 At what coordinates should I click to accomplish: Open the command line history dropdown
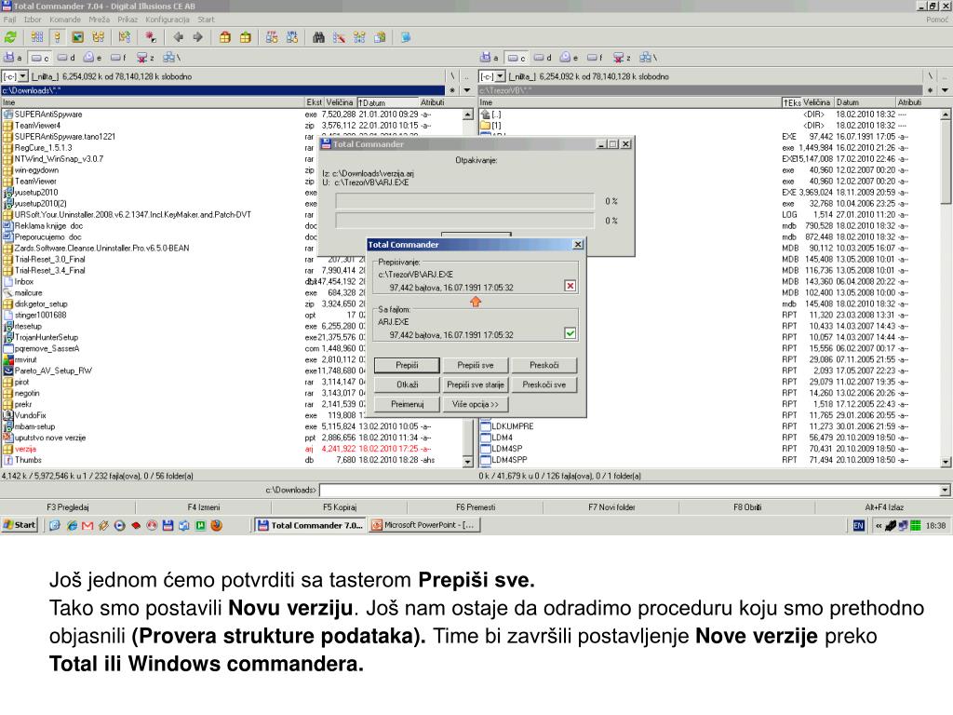945,490
